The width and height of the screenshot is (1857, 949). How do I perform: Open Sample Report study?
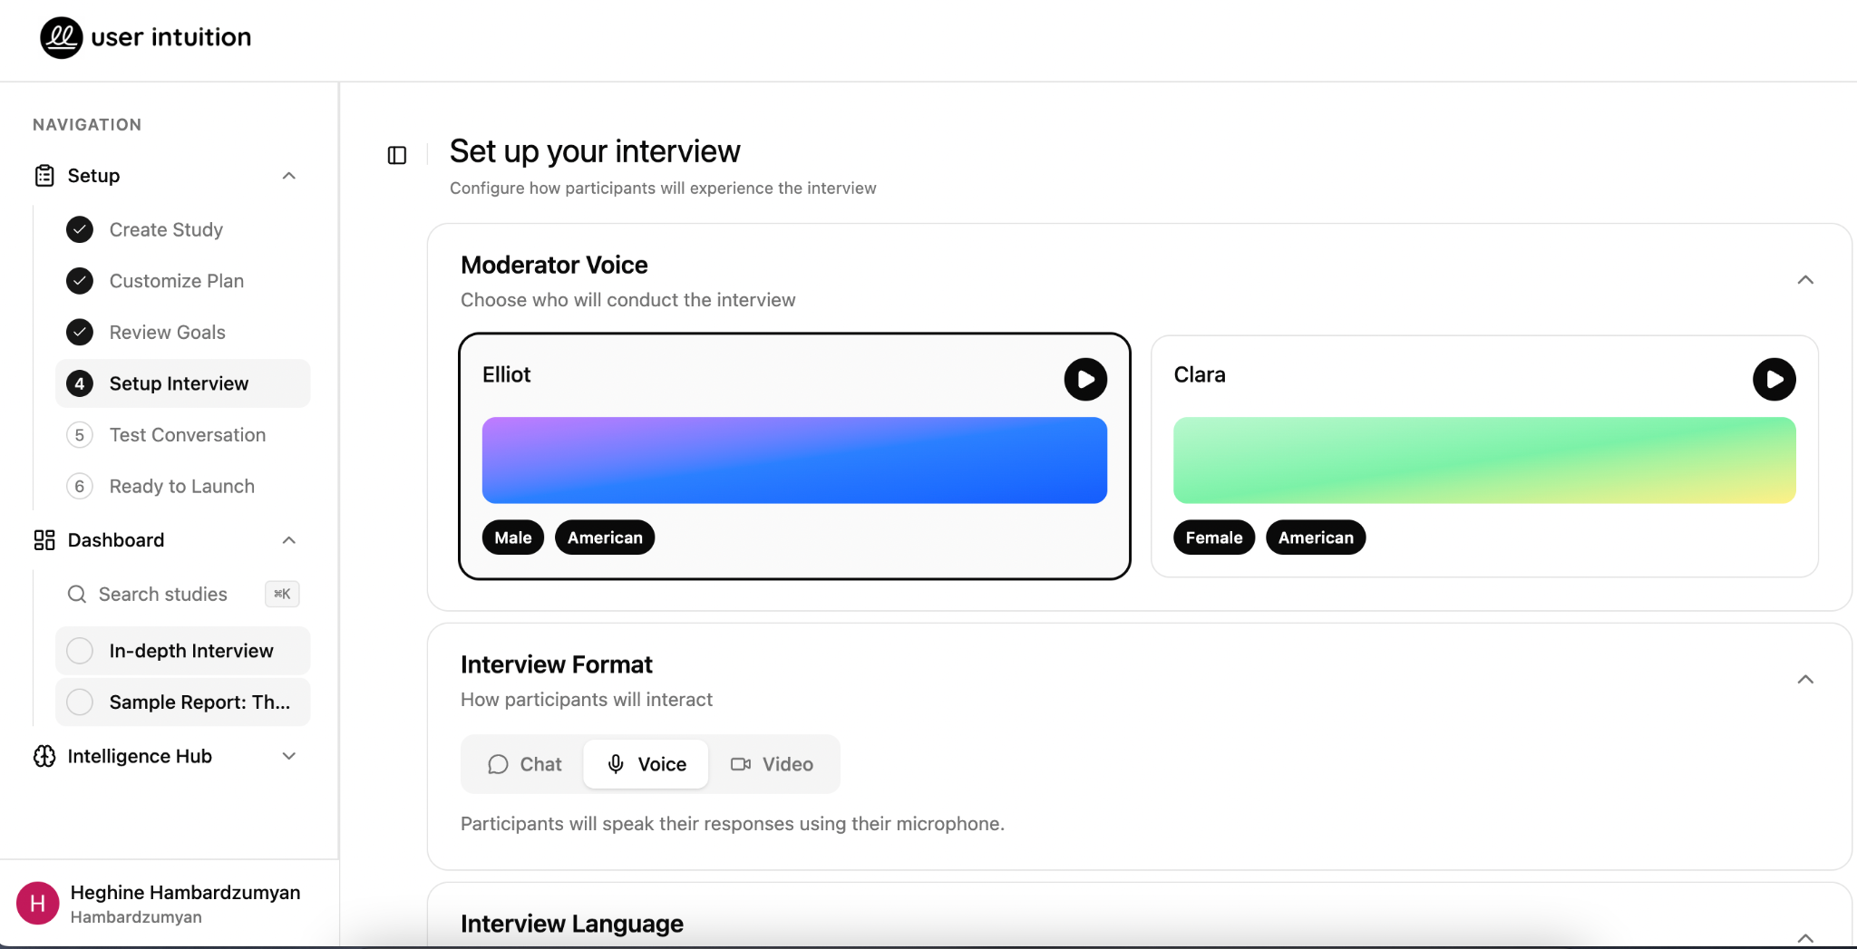point(182,702)
